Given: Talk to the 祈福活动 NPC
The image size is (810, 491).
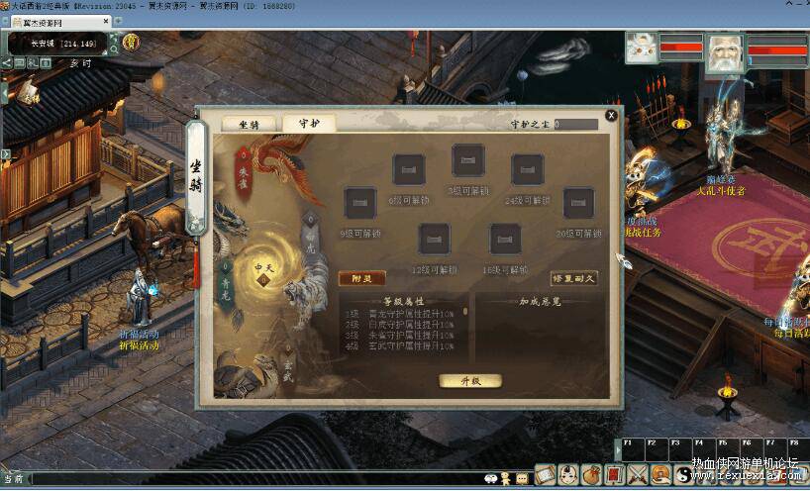Looking at the screenshot, I should (140, 297).
